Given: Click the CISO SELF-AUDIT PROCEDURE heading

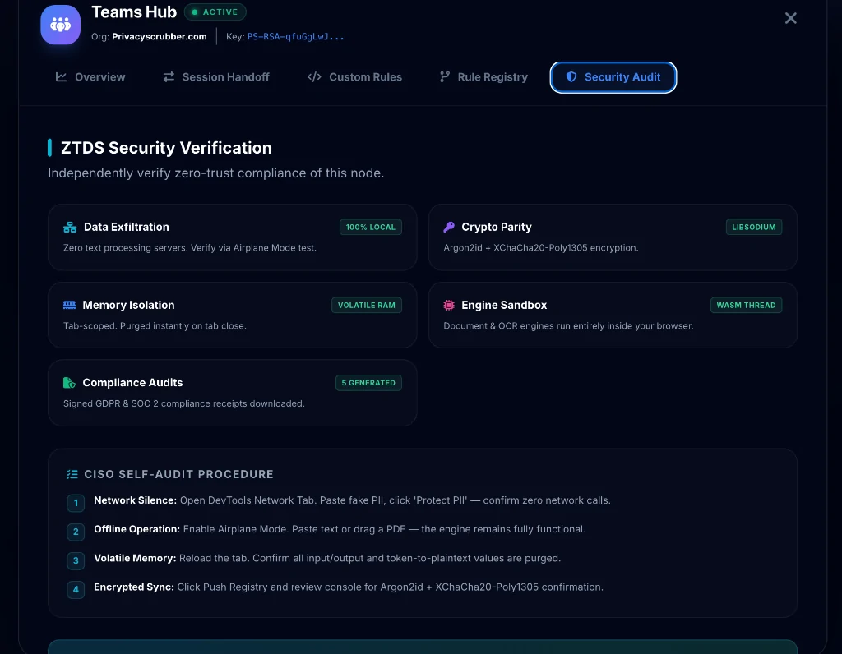Looking at the screenshot, I should click(x=178, y=474).
